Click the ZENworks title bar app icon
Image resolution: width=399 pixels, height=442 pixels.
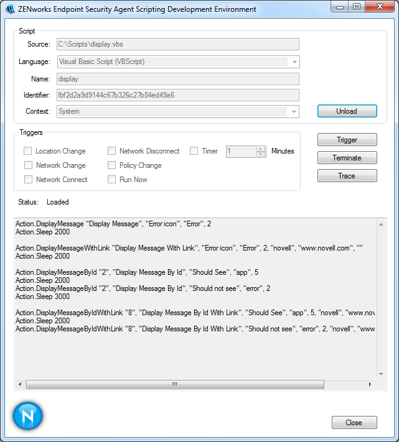[x=10, y=9]
